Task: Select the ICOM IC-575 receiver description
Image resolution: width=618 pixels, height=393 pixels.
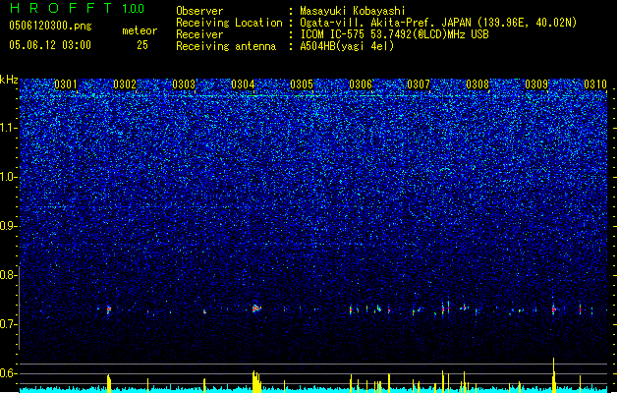Action: point(394,34)
